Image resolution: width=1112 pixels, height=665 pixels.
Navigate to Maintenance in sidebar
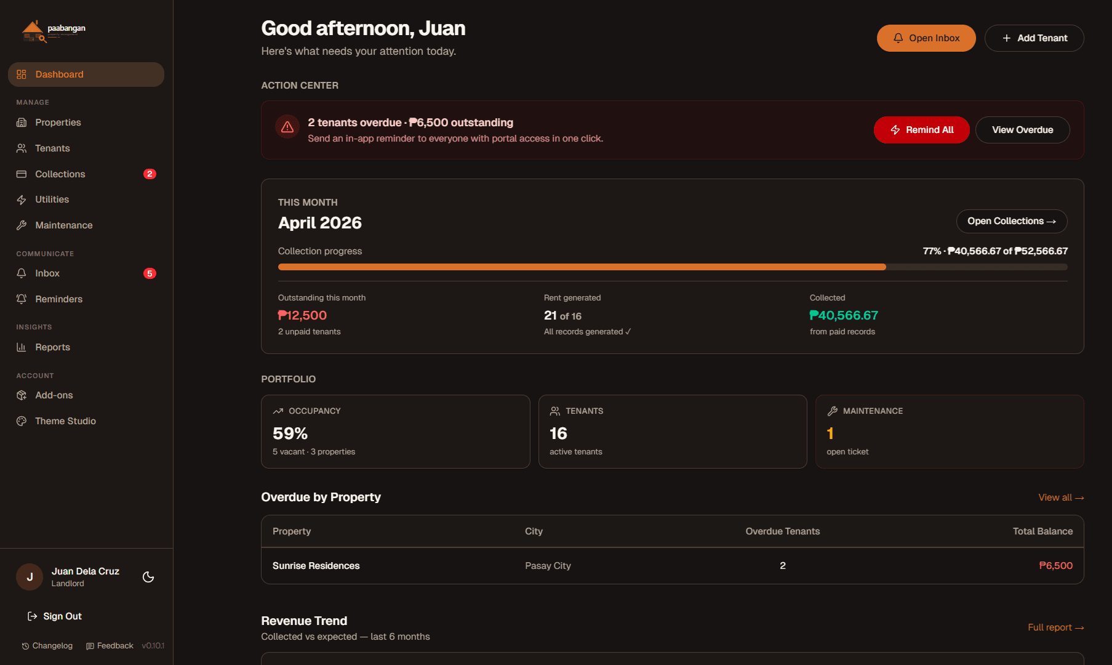(86, 225)
